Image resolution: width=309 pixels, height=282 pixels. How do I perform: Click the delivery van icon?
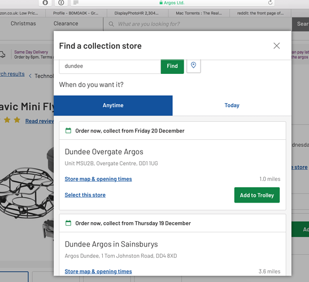pyautogui.click(x=2, y=55)
